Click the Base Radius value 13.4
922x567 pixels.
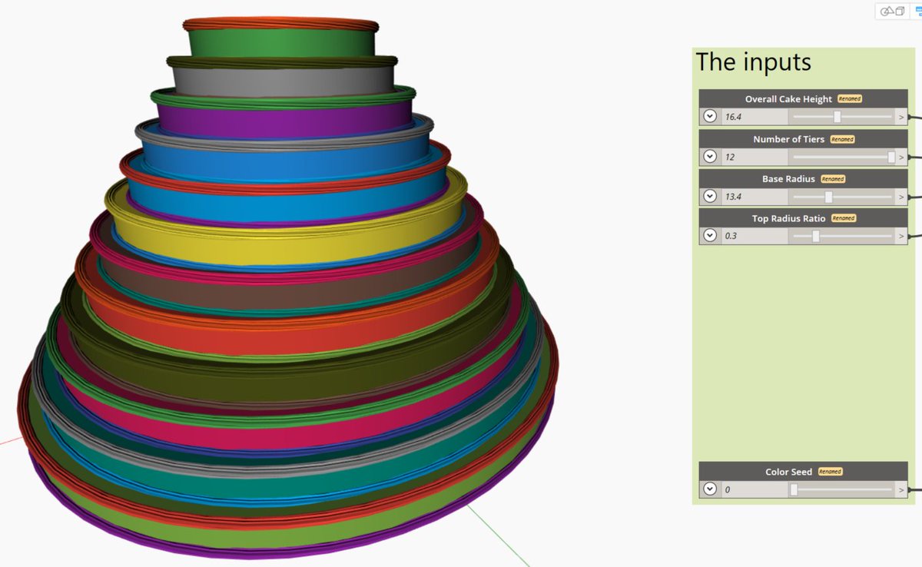[x=755, y=197]
